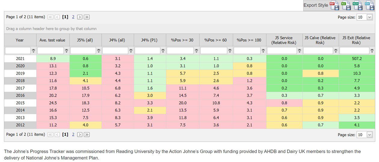Screen dimensions: 379x162
Task: Open filter menu for J5 Exit column
Action: [x=372, y=51]
